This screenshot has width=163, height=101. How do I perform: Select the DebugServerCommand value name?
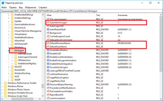click(x=61, y=40)
